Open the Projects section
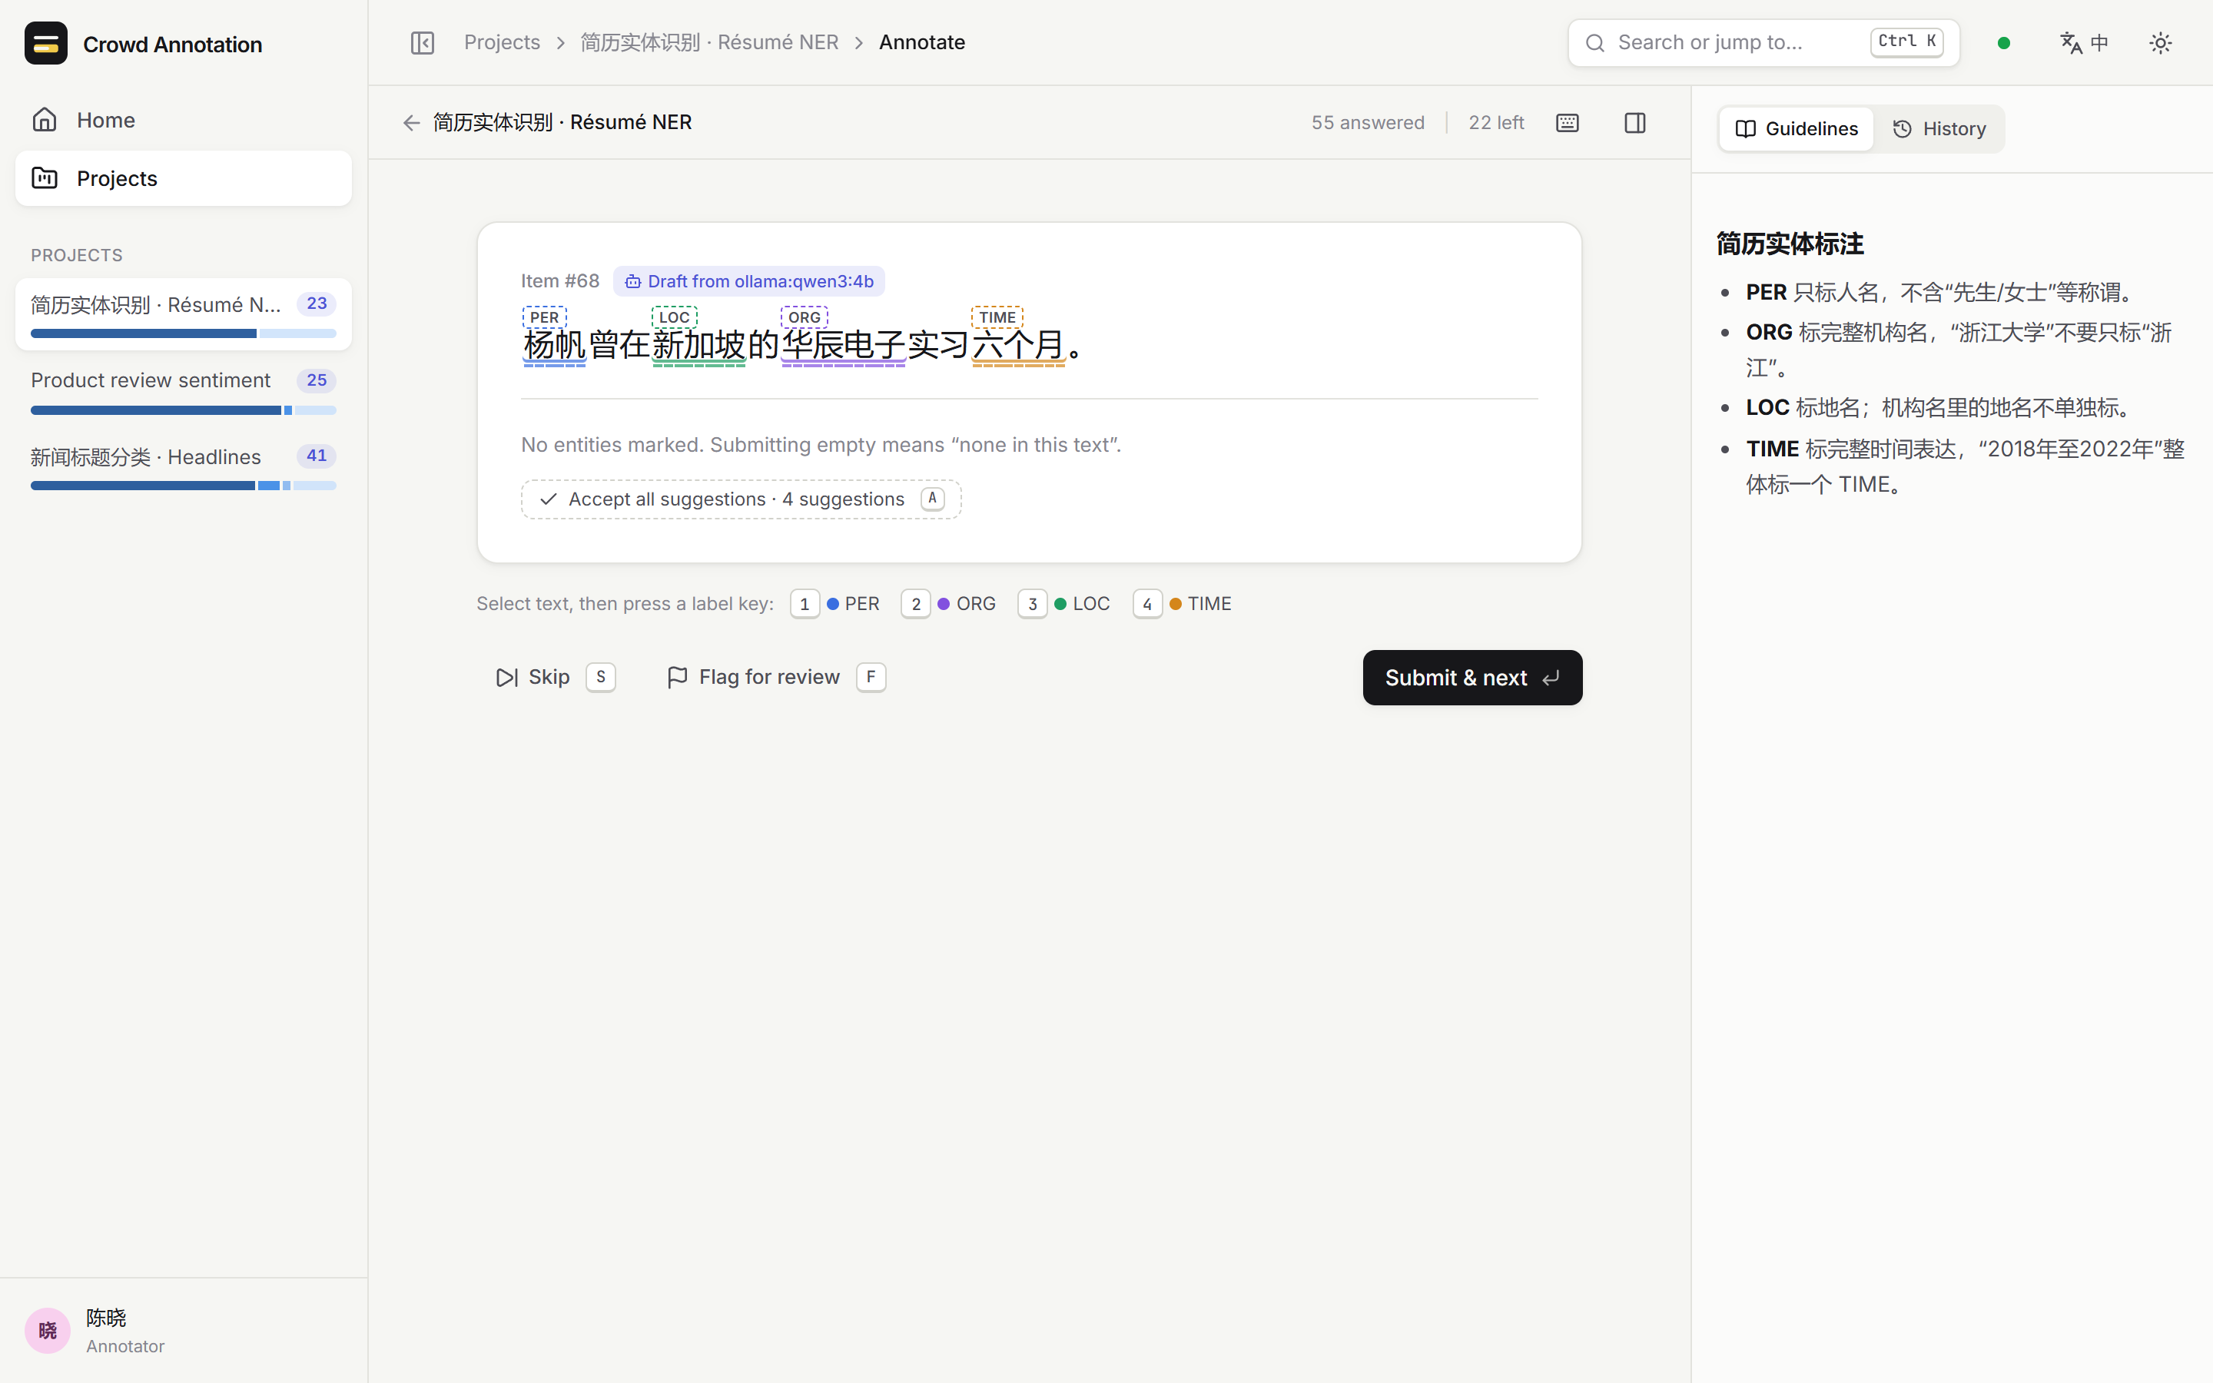2213x1383 pixels. click(183, 178)
